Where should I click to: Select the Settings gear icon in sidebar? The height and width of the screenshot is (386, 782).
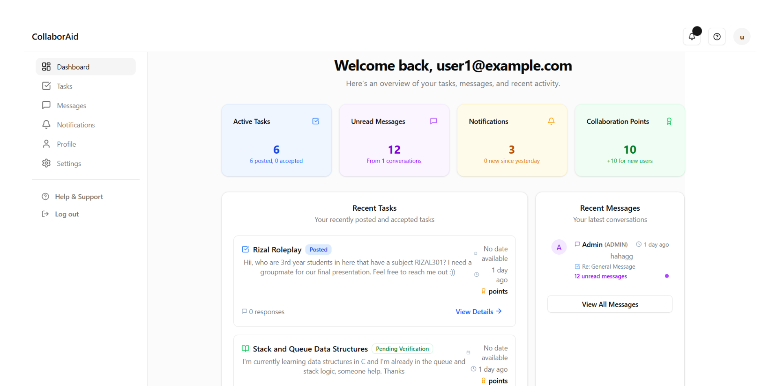pyautogui.click(x=46, y=163)
